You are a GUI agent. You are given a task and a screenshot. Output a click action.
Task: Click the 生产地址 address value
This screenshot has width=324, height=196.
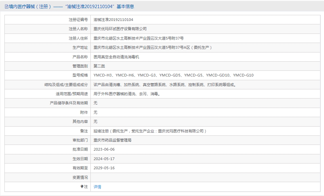coord(153,47)
